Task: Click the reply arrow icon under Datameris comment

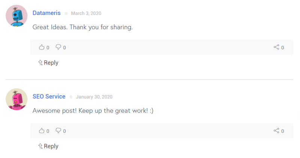Action: click(x=40, y=62)
